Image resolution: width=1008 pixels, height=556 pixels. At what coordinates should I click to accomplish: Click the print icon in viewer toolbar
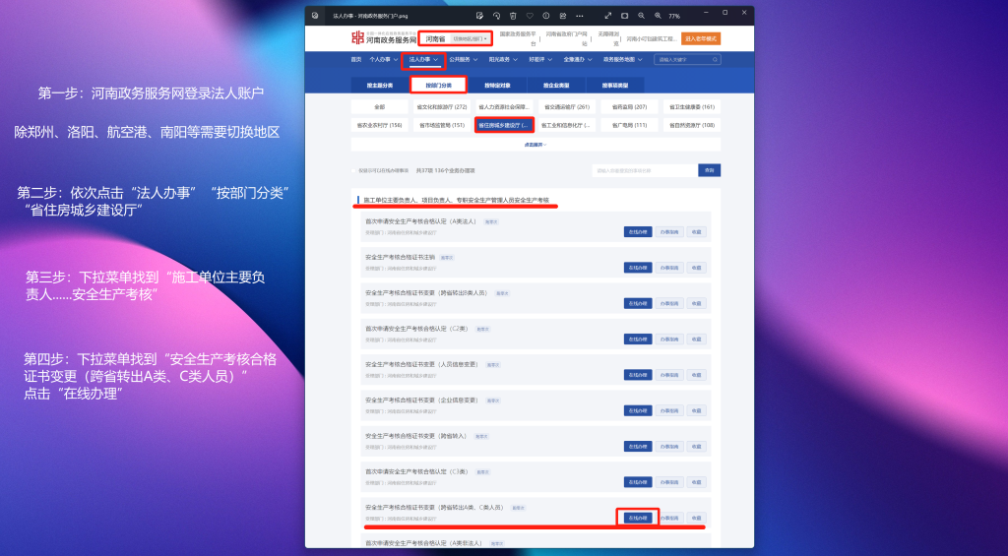pyautogui.click(x=563, y=16)
